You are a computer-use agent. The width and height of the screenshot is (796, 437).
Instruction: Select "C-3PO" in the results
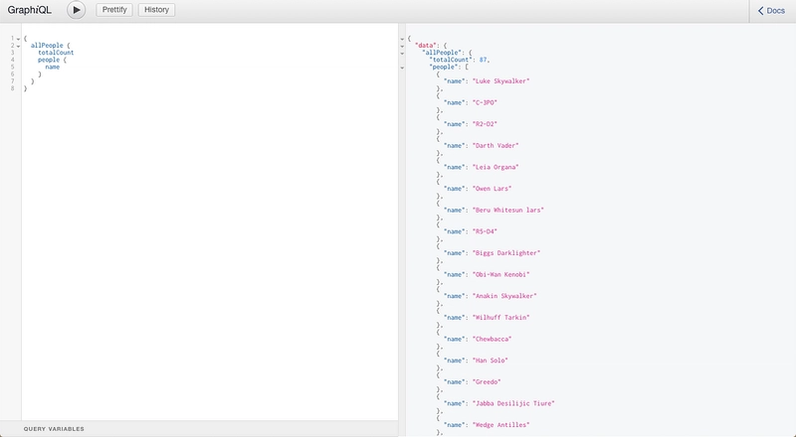(485, 102)
